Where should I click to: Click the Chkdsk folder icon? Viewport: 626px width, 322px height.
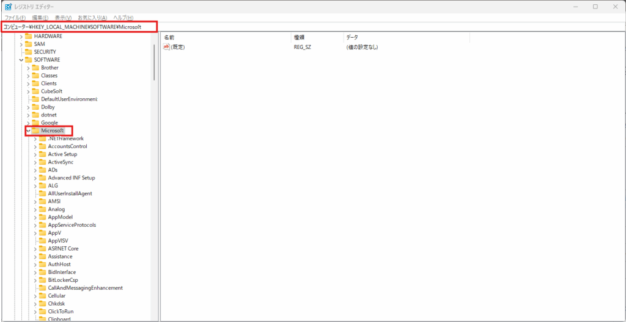[42, 303]
